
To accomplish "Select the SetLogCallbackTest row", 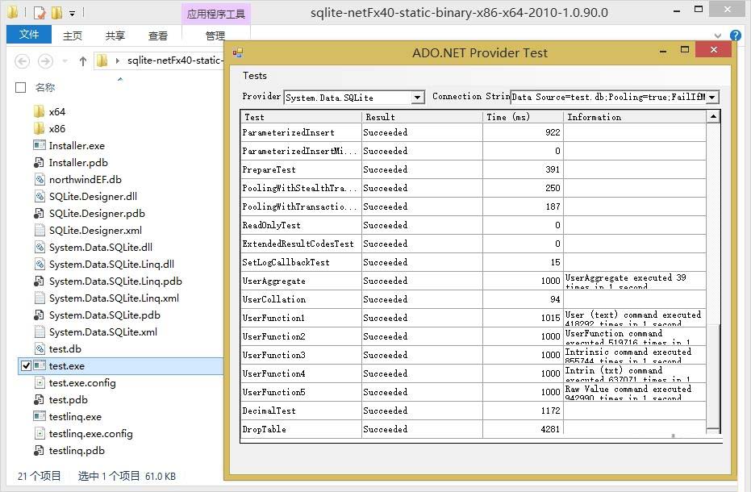I will point(474,262).
